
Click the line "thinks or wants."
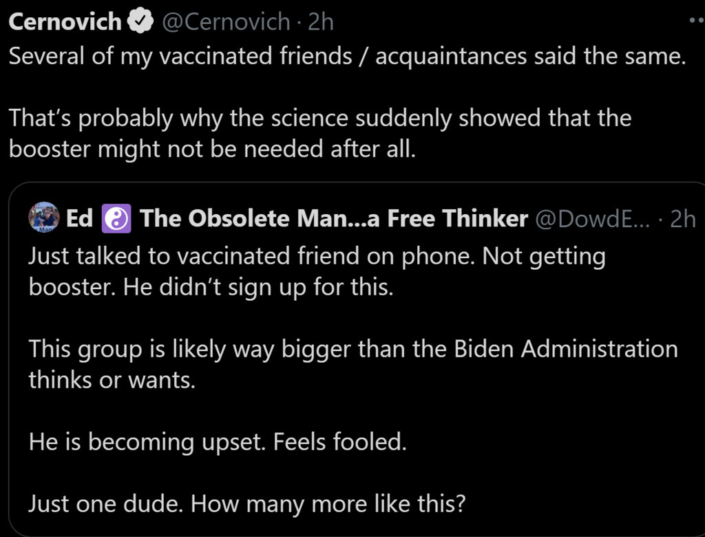[x=112, y=379]
